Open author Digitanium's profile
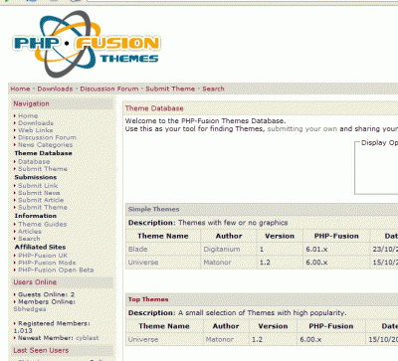The height and width of the screenshot is (361, 398). [222, 250]
